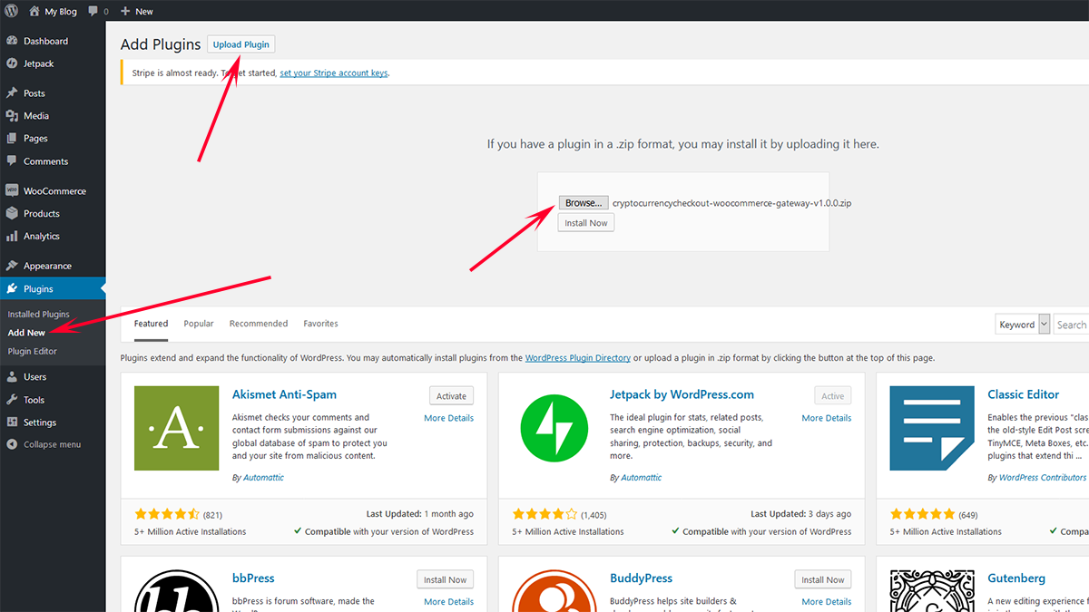Click the Settings sidebar icon
This screenshot has height=612, width=1089.
(12, 423)
